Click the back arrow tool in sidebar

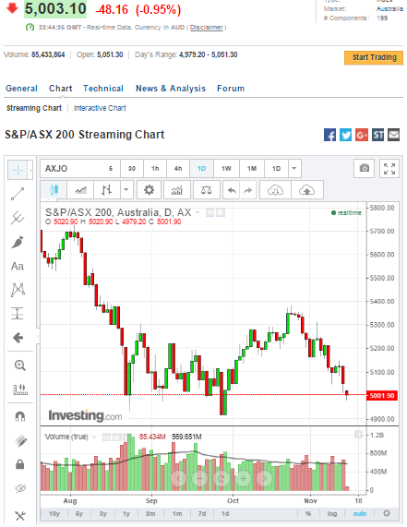(18, 338)
